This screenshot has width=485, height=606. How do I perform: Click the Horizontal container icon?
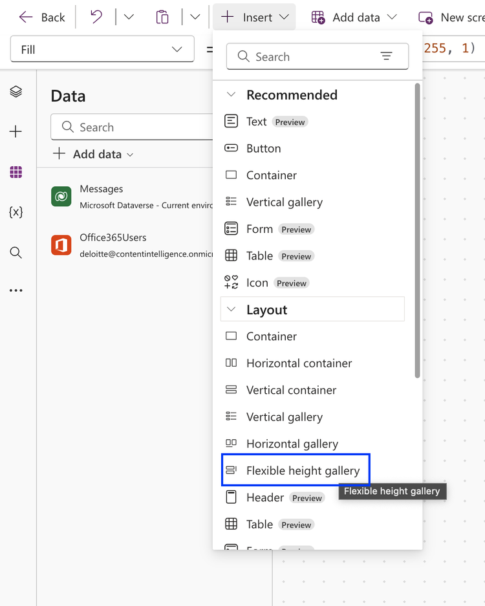tap(231, 363)
